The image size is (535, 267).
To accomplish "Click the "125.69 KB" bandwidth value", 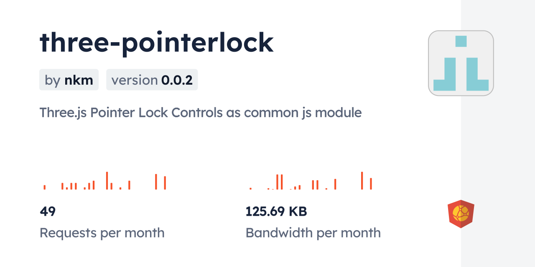I will [276, 212].
